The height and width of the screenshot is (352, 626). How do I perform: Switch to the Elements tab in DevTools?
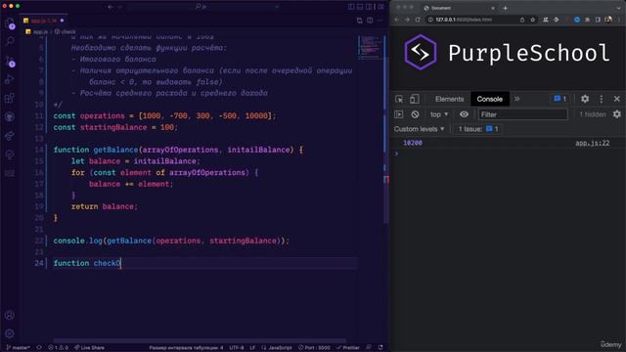[x=450, y=99]
